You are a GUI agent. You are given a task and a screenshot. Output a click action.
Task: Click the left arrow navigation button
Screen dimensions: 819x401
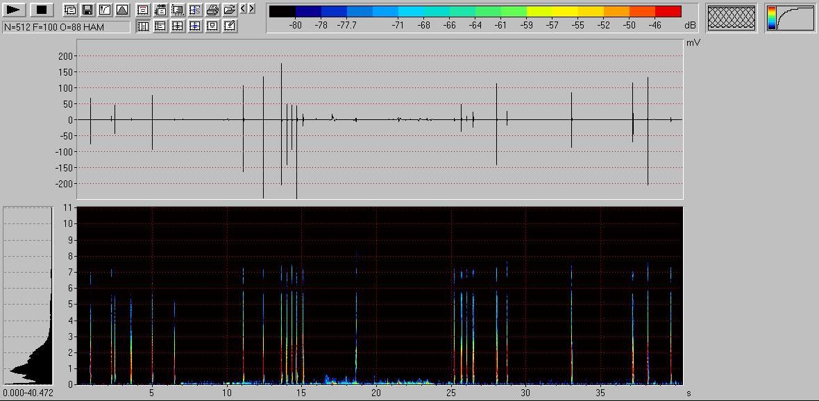(x=243, y=9)
